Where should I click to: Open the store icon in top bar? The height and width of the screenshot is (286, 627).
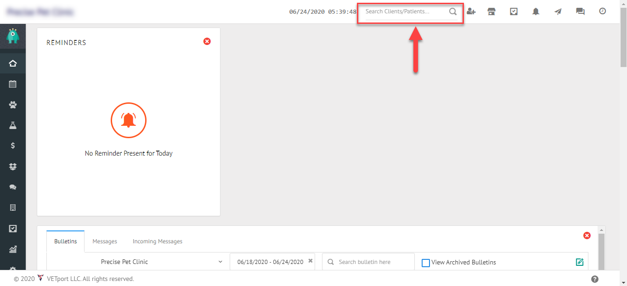point(491,11)
